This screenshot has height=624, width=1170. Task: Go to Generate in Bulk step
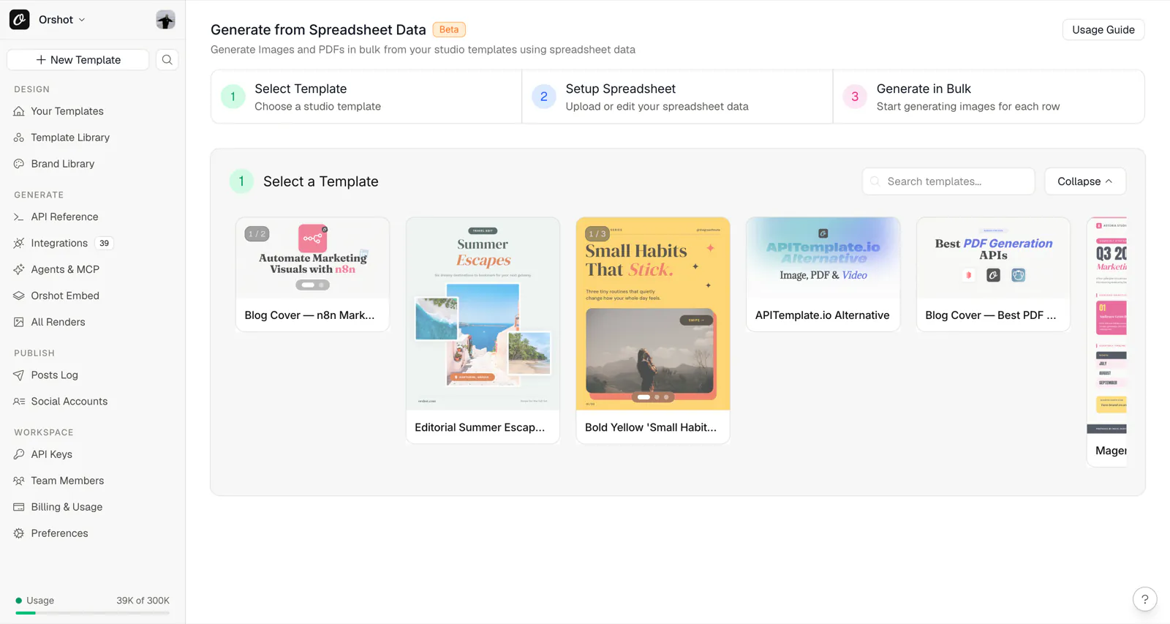[x=989, y=97]
